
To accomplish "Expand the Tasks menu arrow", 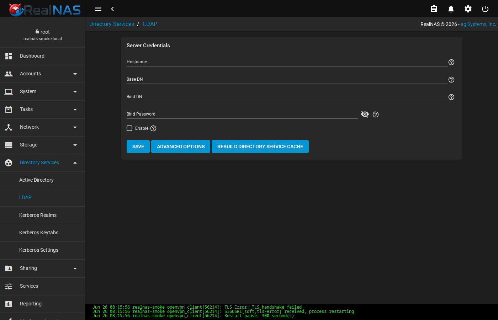I will tap(75, 110).
